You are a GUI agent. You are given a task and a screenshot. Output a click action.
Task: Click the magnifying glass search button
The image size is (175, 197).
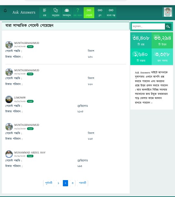[168, 27]
